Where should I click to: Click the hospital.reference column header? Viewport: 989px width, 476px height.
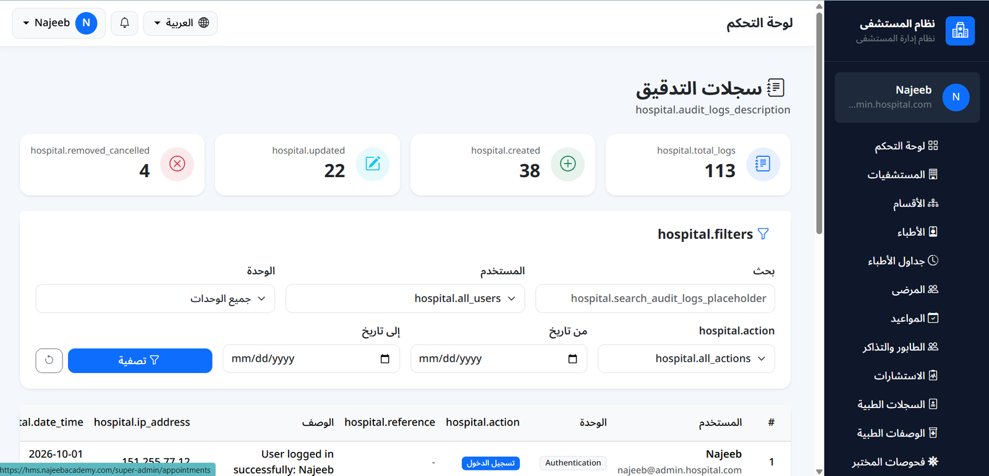(390, 422)
